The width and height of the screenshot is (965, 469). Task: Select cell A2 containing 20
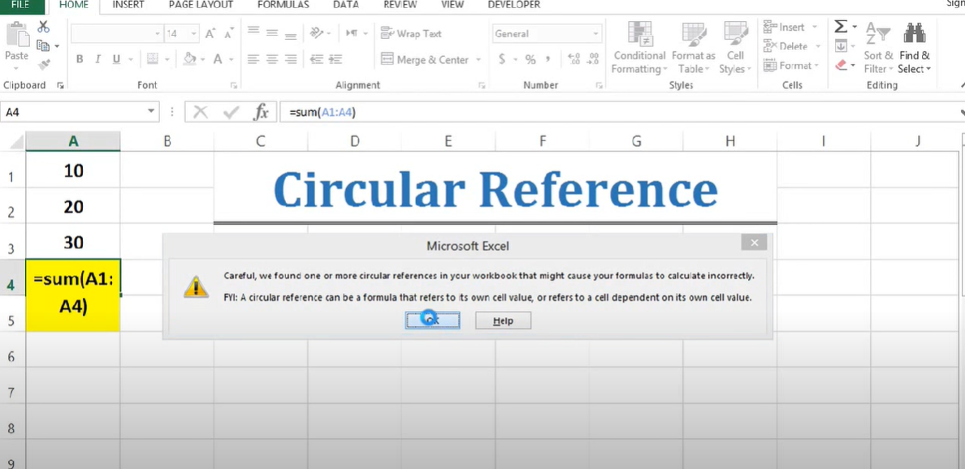point(73,207)
